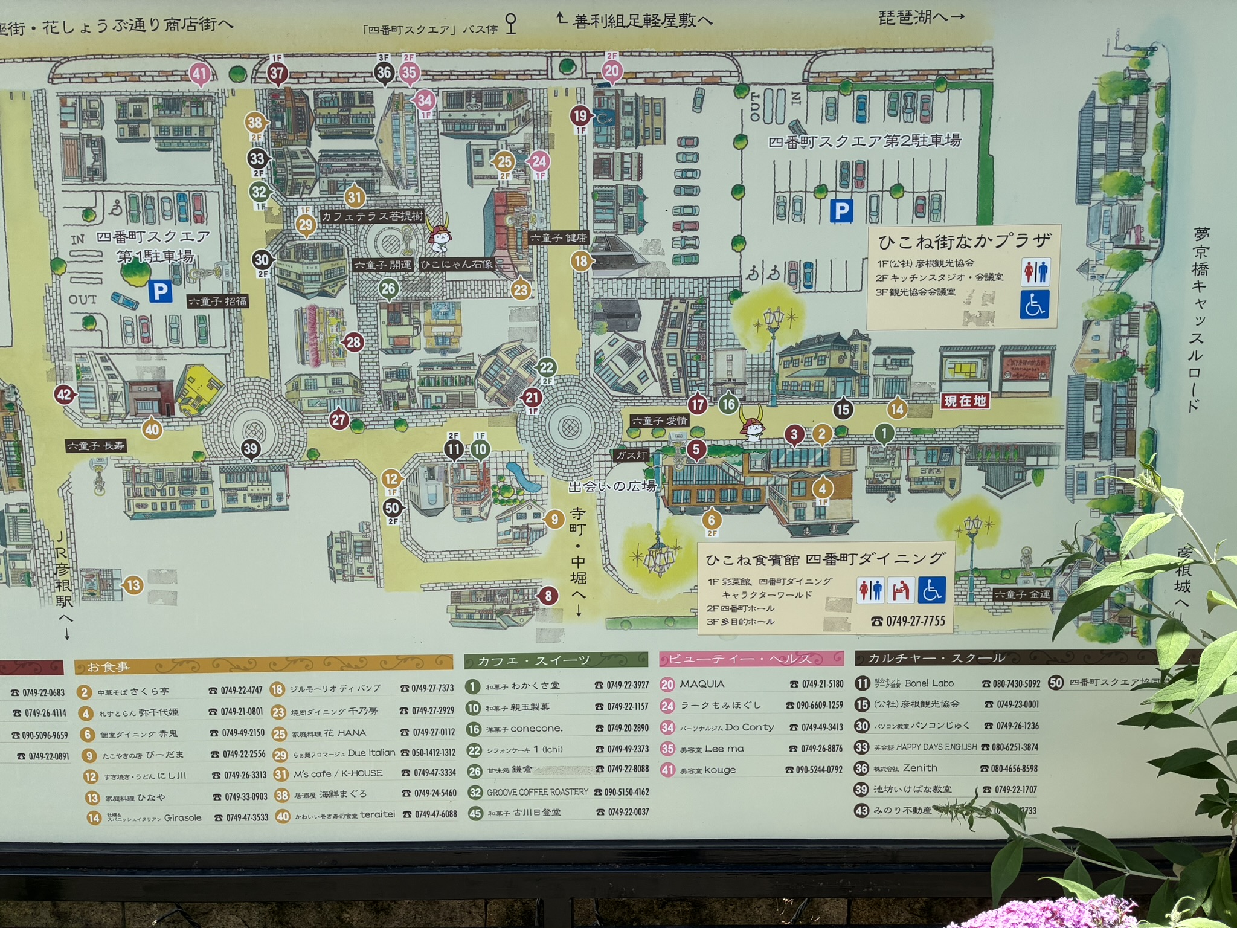Viewport: 1237px width, 928px height.
Task: Select baby-changing icon in 四番町ダイニング box
Action: coord(901,590)
